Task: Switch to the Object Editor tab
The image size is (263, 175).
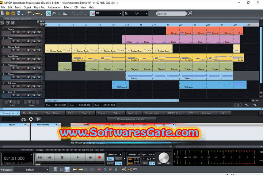Action: (x=53, y=113)
